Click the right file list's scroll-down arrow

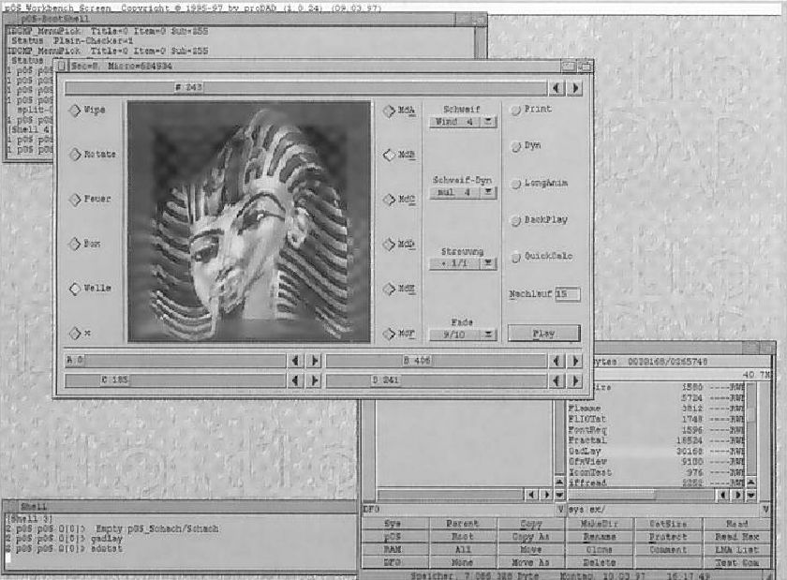[x=750, y=495]
